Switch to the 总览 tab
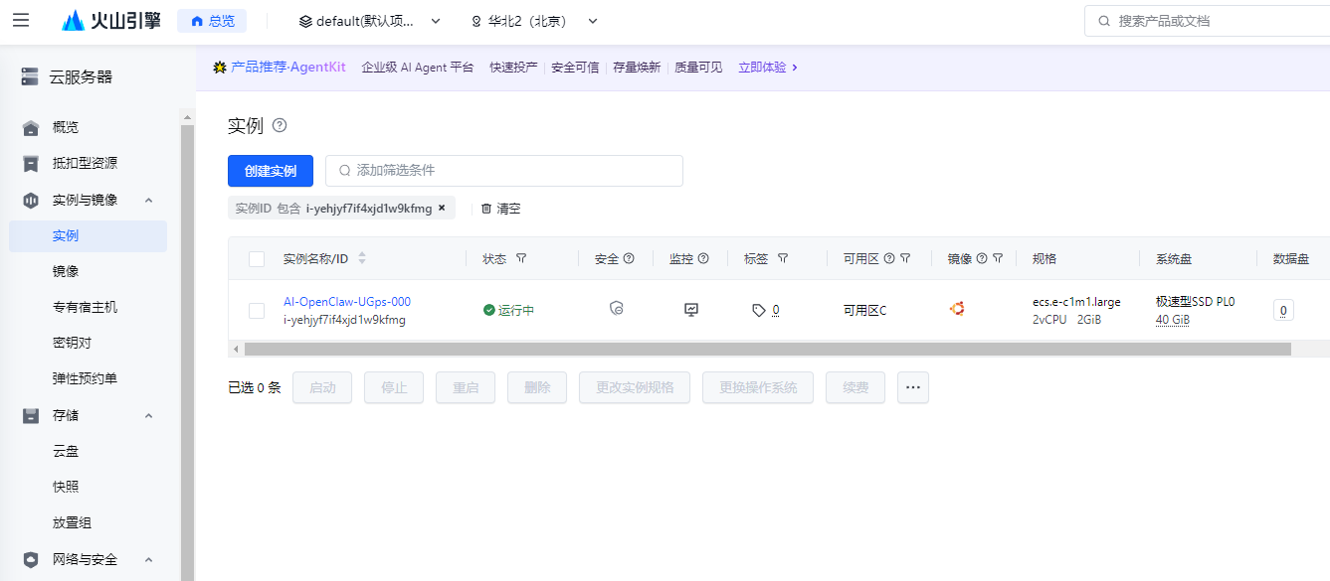The image size is (1330, 581). (x=211, y=20)
